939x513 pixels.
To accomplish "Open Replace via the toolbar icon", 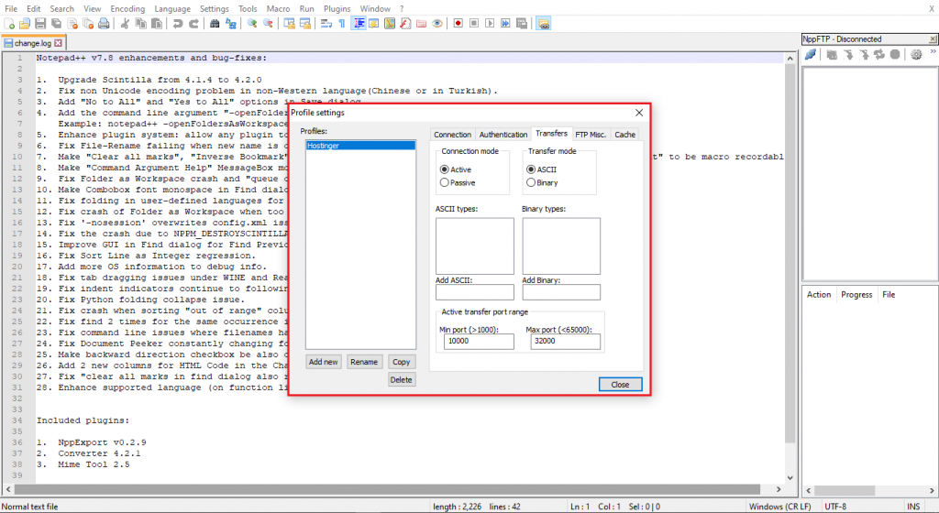I will pyautogui.click(x=230, y=23).
